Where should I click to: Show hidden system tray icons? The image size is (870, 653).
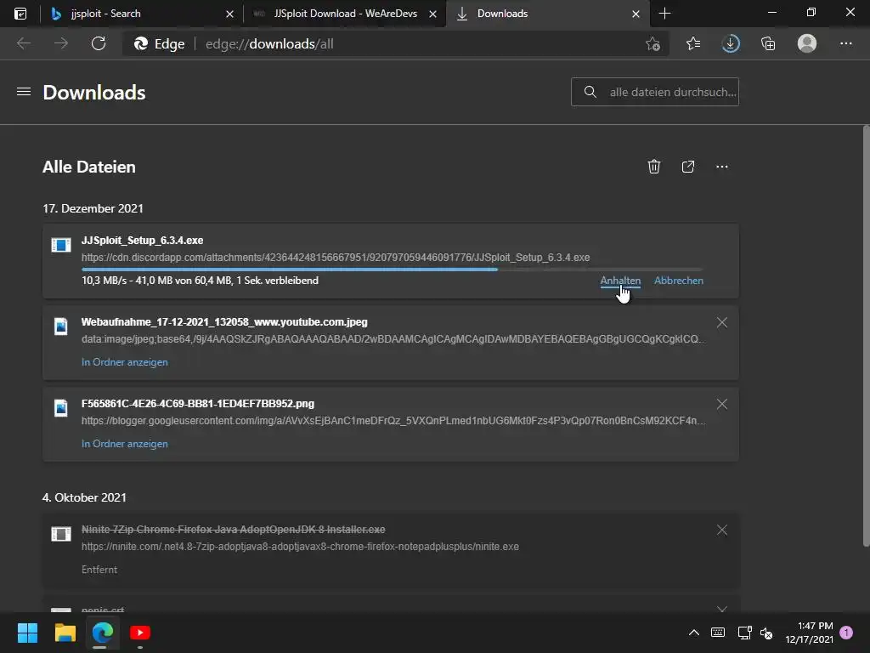point(693,633)
